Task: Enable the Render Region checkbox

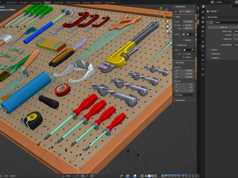Action: pyautogui.click(x=183, y=40)
